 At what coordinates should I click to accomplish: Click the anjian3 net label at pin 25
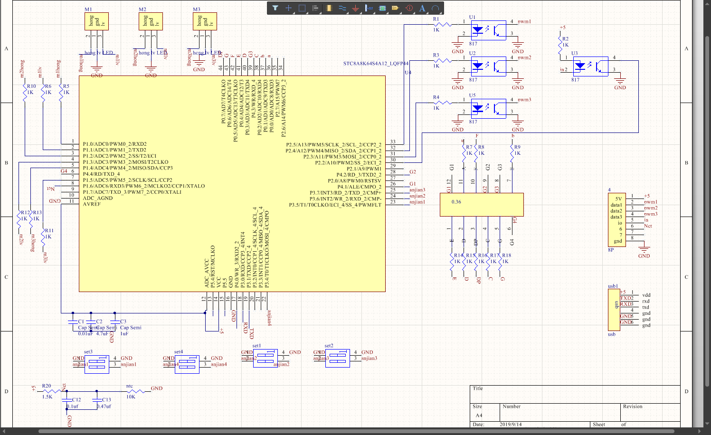(417, 190)
